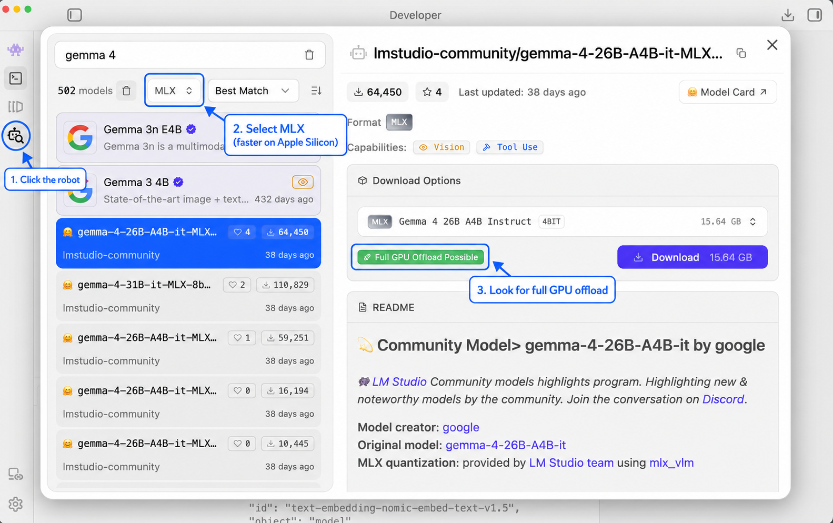This screenshot has height=523, width=833.
Task: Click Last updated: 38 days ago text
Action: pyautogui.click(x=522, y=92)
